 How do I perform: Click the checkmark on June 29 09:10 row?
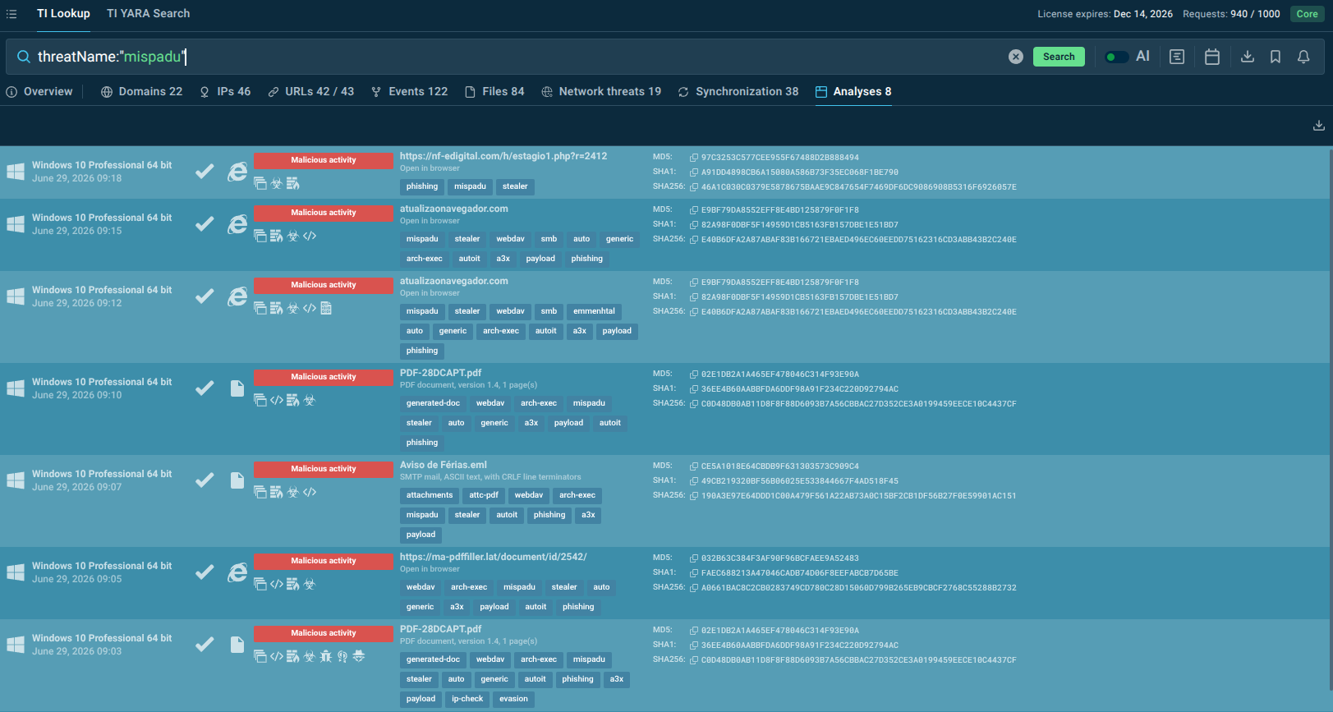[205, 388]
